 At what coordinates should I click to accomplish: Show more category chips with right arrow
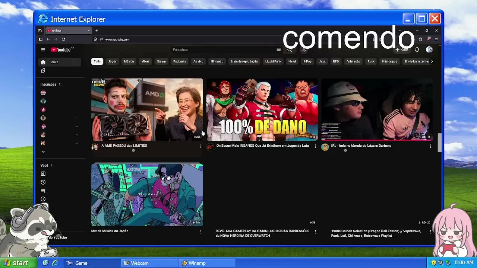[432, 61]
